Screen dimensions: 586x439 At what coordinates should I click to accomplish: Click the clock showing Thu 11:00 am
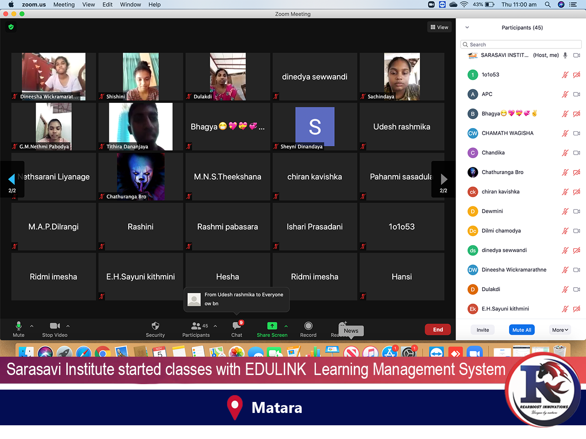point(519,5)
